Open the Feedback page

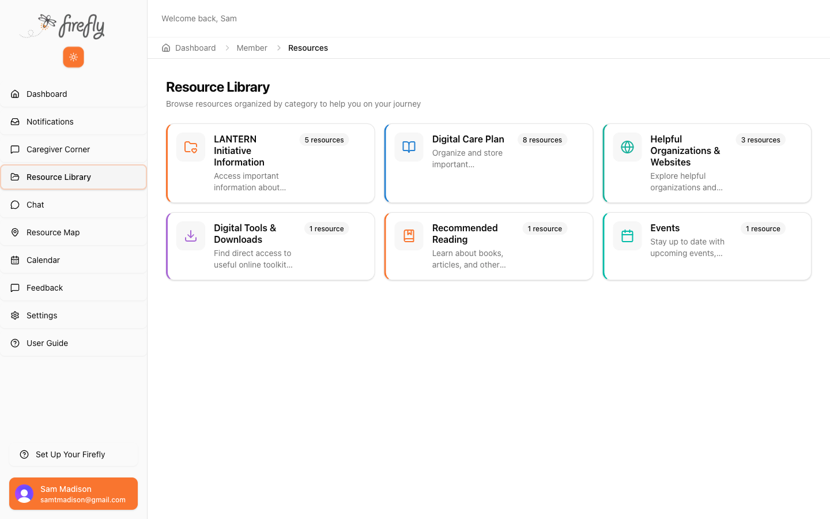point(43,288)
